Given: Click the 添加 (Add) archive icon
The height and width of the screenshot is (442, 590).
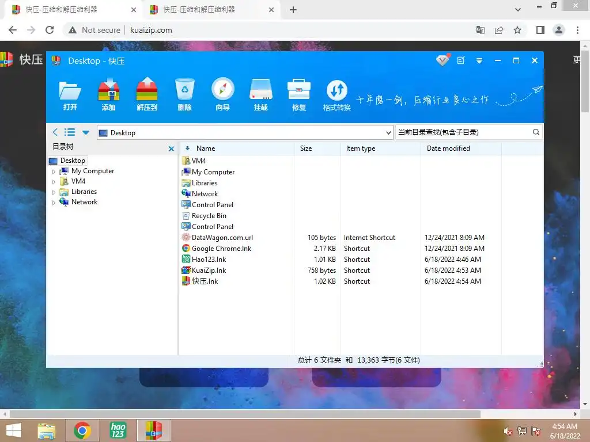Looking at the screenshot, I should tap(108, 95).
